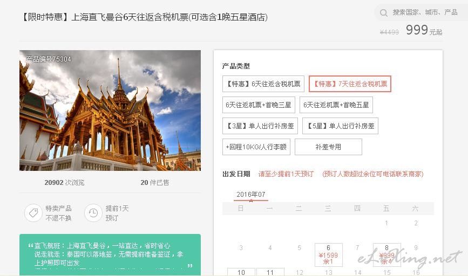Viewport: 468px width, 276px height.
Task: Select 补差专用 option
Action: [x=328, y=147]
